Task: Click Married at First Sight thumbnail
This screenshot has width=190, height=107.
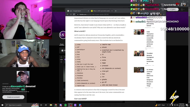Action: pos(139,53)
